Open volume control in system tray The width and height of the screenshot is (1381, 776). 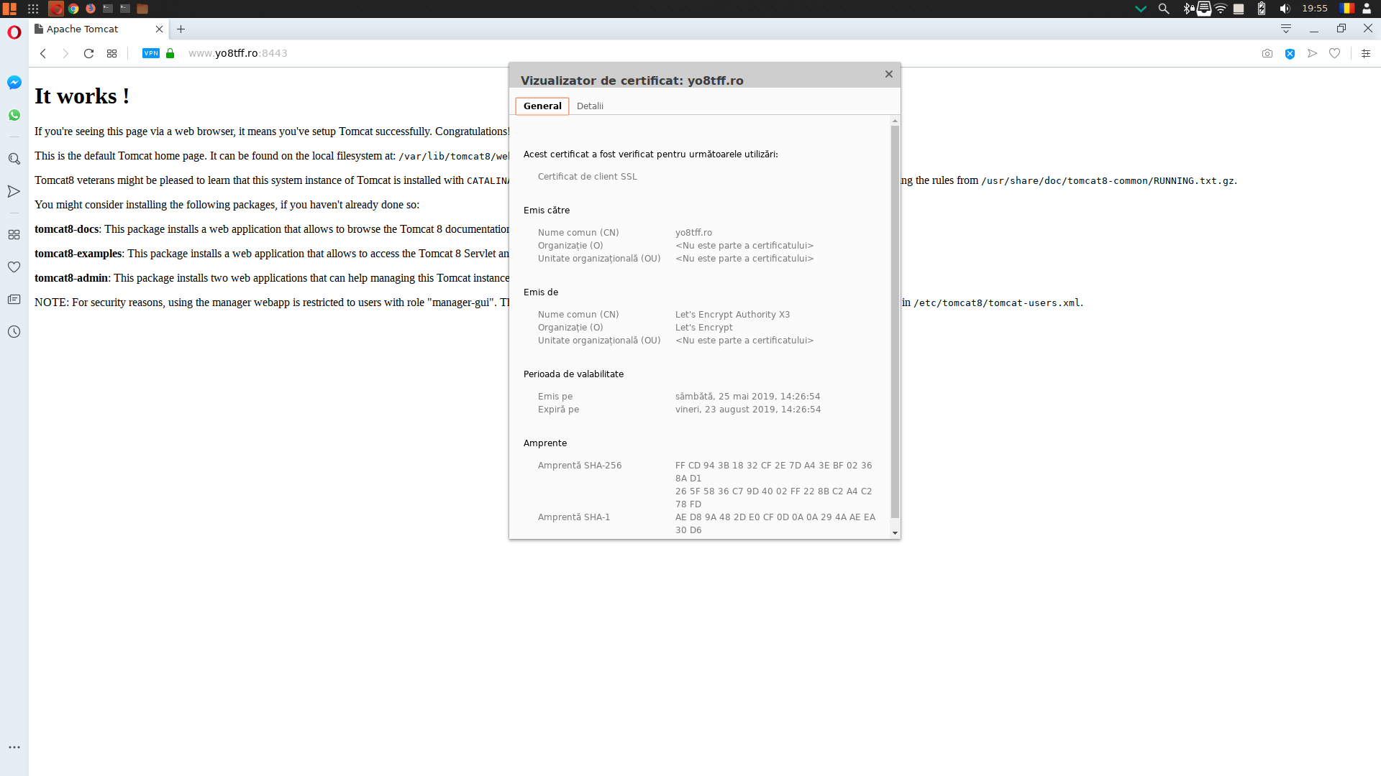pos(1285,9)
